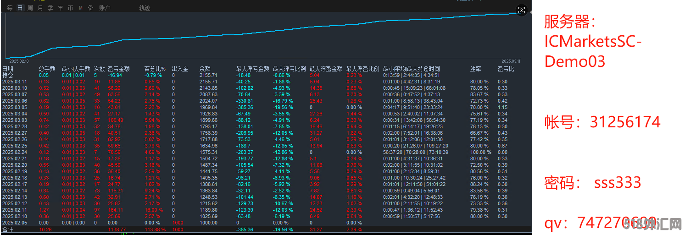
Task: Open the 币 currency tab
Action: coord(70,8)
